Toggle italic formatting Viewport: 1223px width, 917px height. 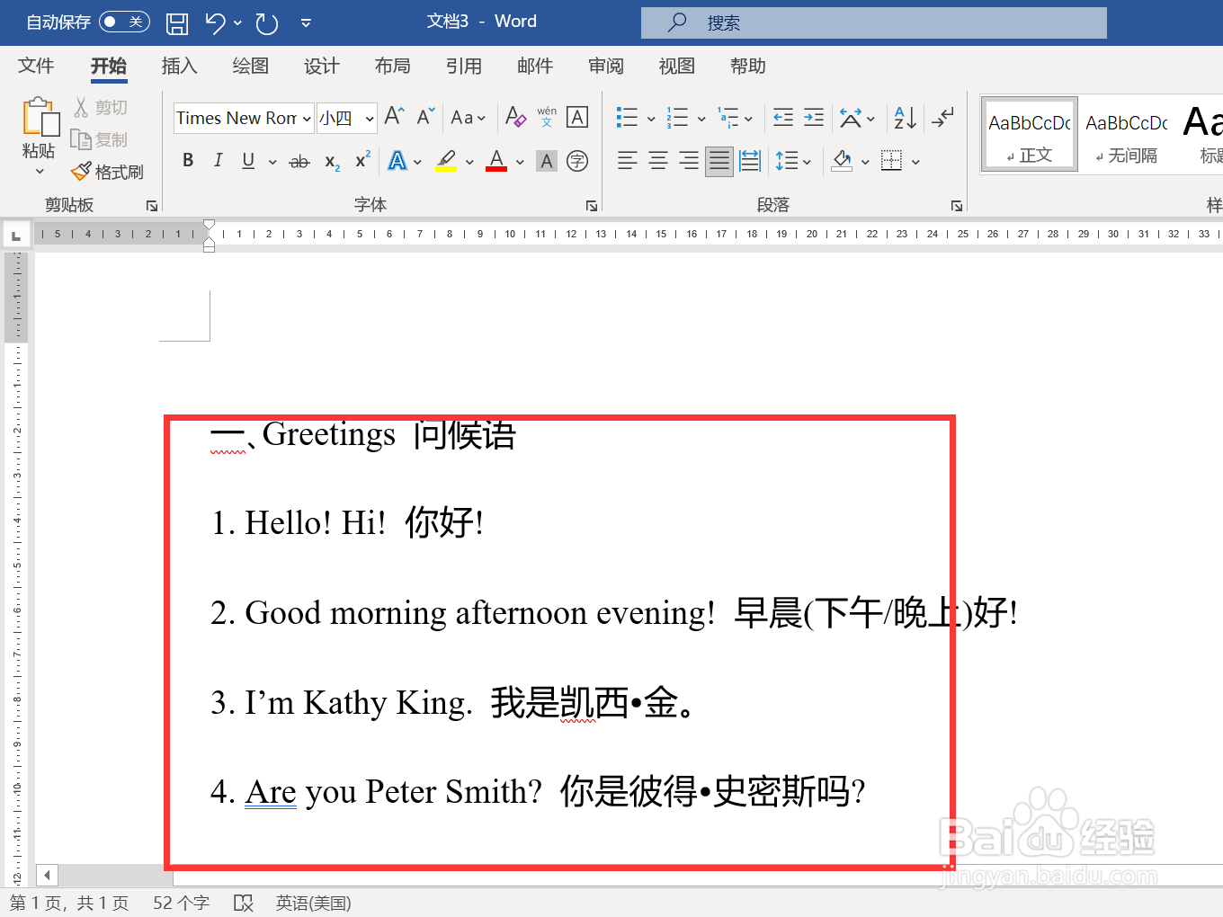click(218, 161)
